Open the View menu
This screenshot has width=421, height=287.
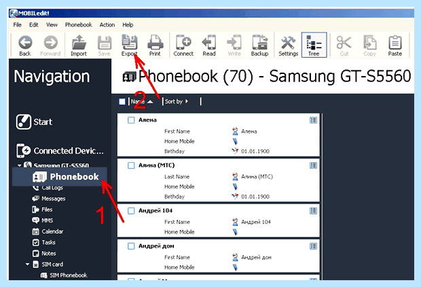52,25
